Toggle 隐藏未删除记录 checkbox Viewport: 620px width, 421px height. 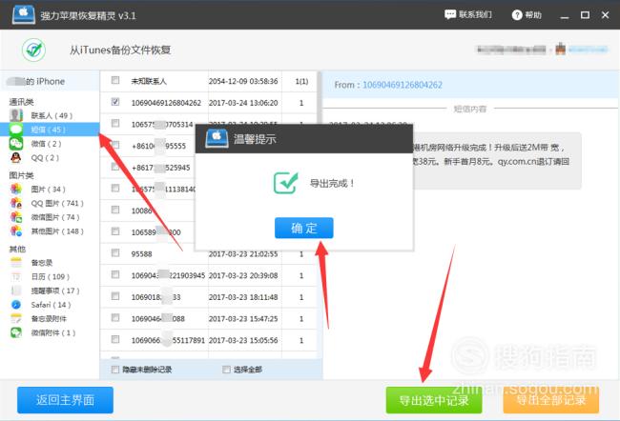pos(115,370)
